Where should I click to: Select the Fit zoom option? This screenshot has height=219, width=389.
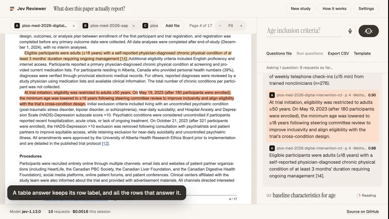(x=230, y=26)
